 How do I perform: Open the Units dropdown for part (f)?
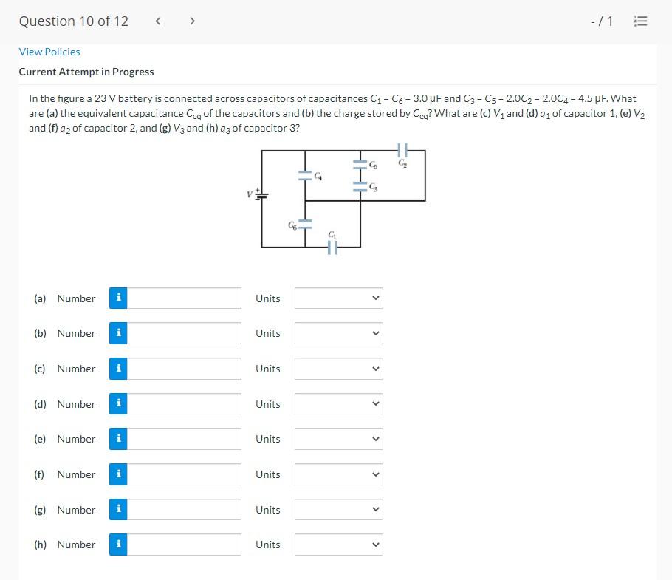338,474
